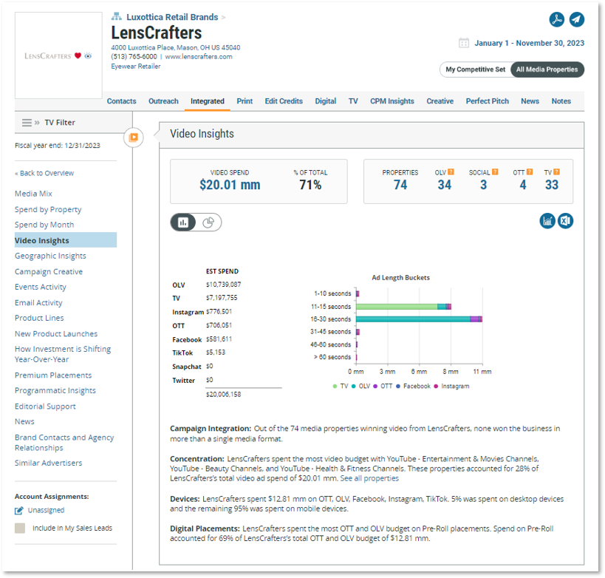
Task: Open the Notes tab
Action: click(561, 101)
